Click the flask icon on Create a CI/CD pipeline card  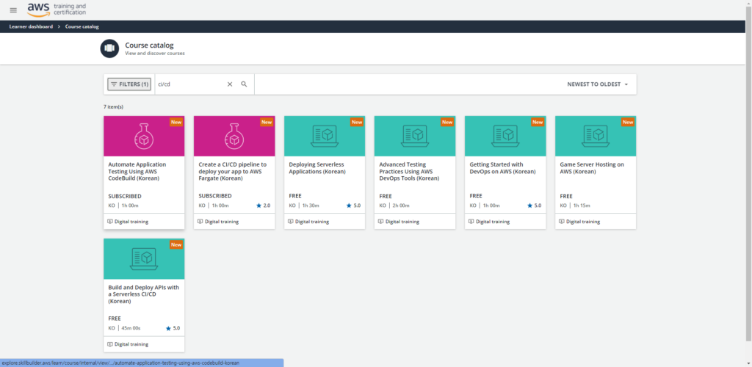click(x=234, y=136)
